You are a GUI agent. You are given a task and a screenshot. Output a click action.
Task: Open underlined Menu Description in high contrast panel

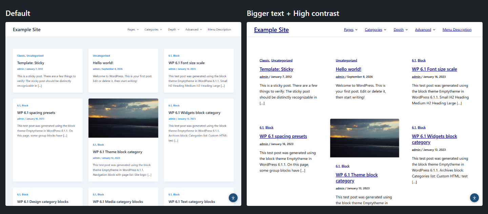pyautogui.click(x=457, y=29)
